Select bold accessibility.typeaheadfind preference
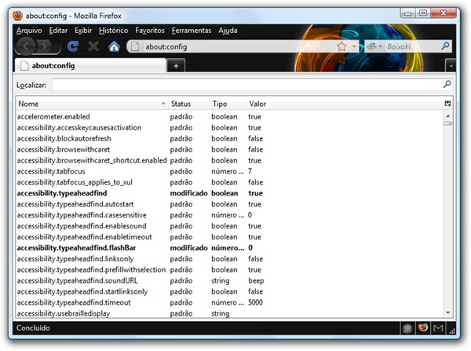 click(229, 193)
